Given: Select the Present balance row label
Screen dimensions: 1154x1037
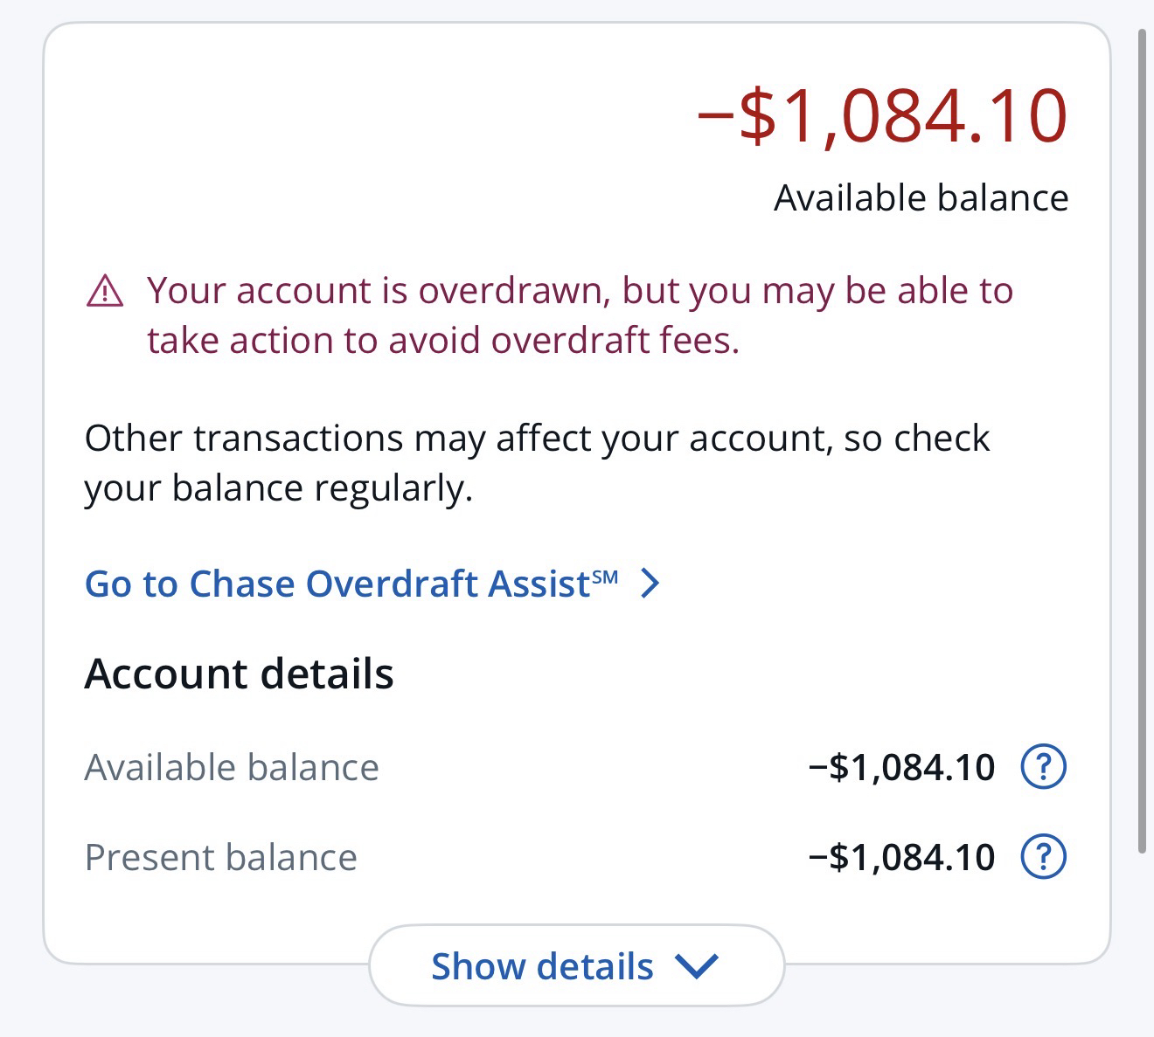Looking at the screenshot, I should [x=220, y=857].
